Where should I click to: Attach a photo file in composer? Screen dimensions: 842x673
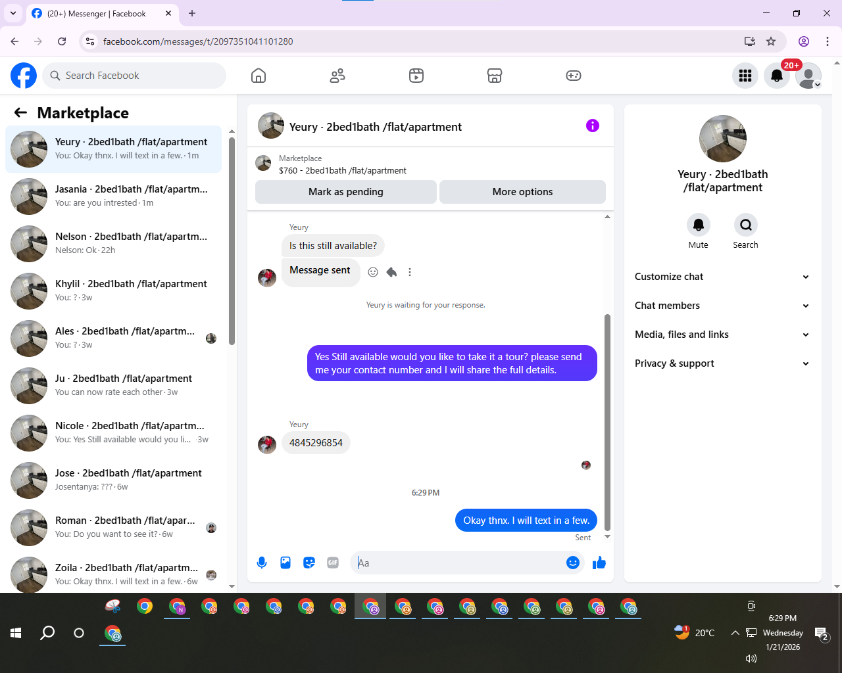click(x=285, y=563)
